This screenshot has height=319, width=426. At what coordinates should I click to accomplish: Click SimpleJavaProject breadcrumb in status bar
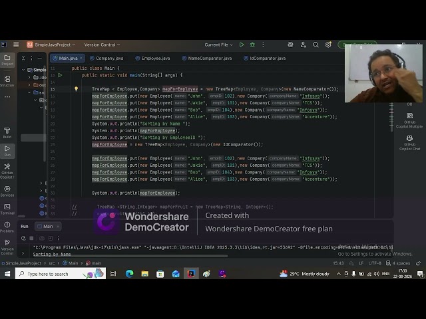click(x=22, y=263)
